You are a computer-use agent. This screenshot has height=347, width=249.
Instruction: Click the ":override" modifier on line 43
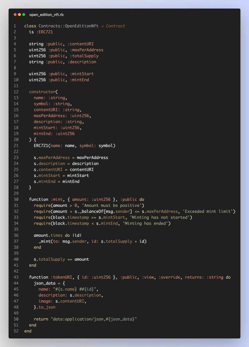[169, 277]
